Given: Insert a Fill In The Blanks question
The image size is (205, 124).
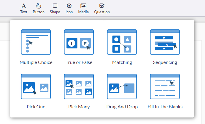Looking at the screenshot, I should pyautogui.click(x=165, y=86).
